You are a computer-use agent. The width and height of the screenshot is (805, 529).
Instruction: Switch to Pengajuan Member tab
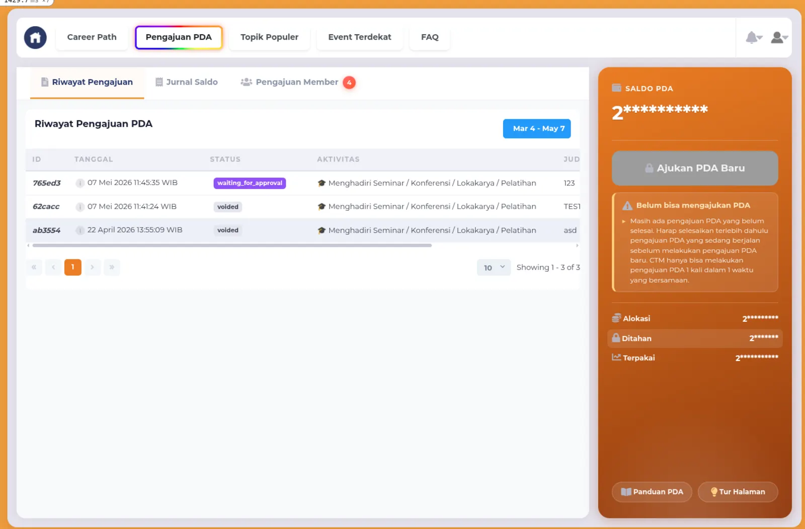pyautogui.click(x=297, y=82)
